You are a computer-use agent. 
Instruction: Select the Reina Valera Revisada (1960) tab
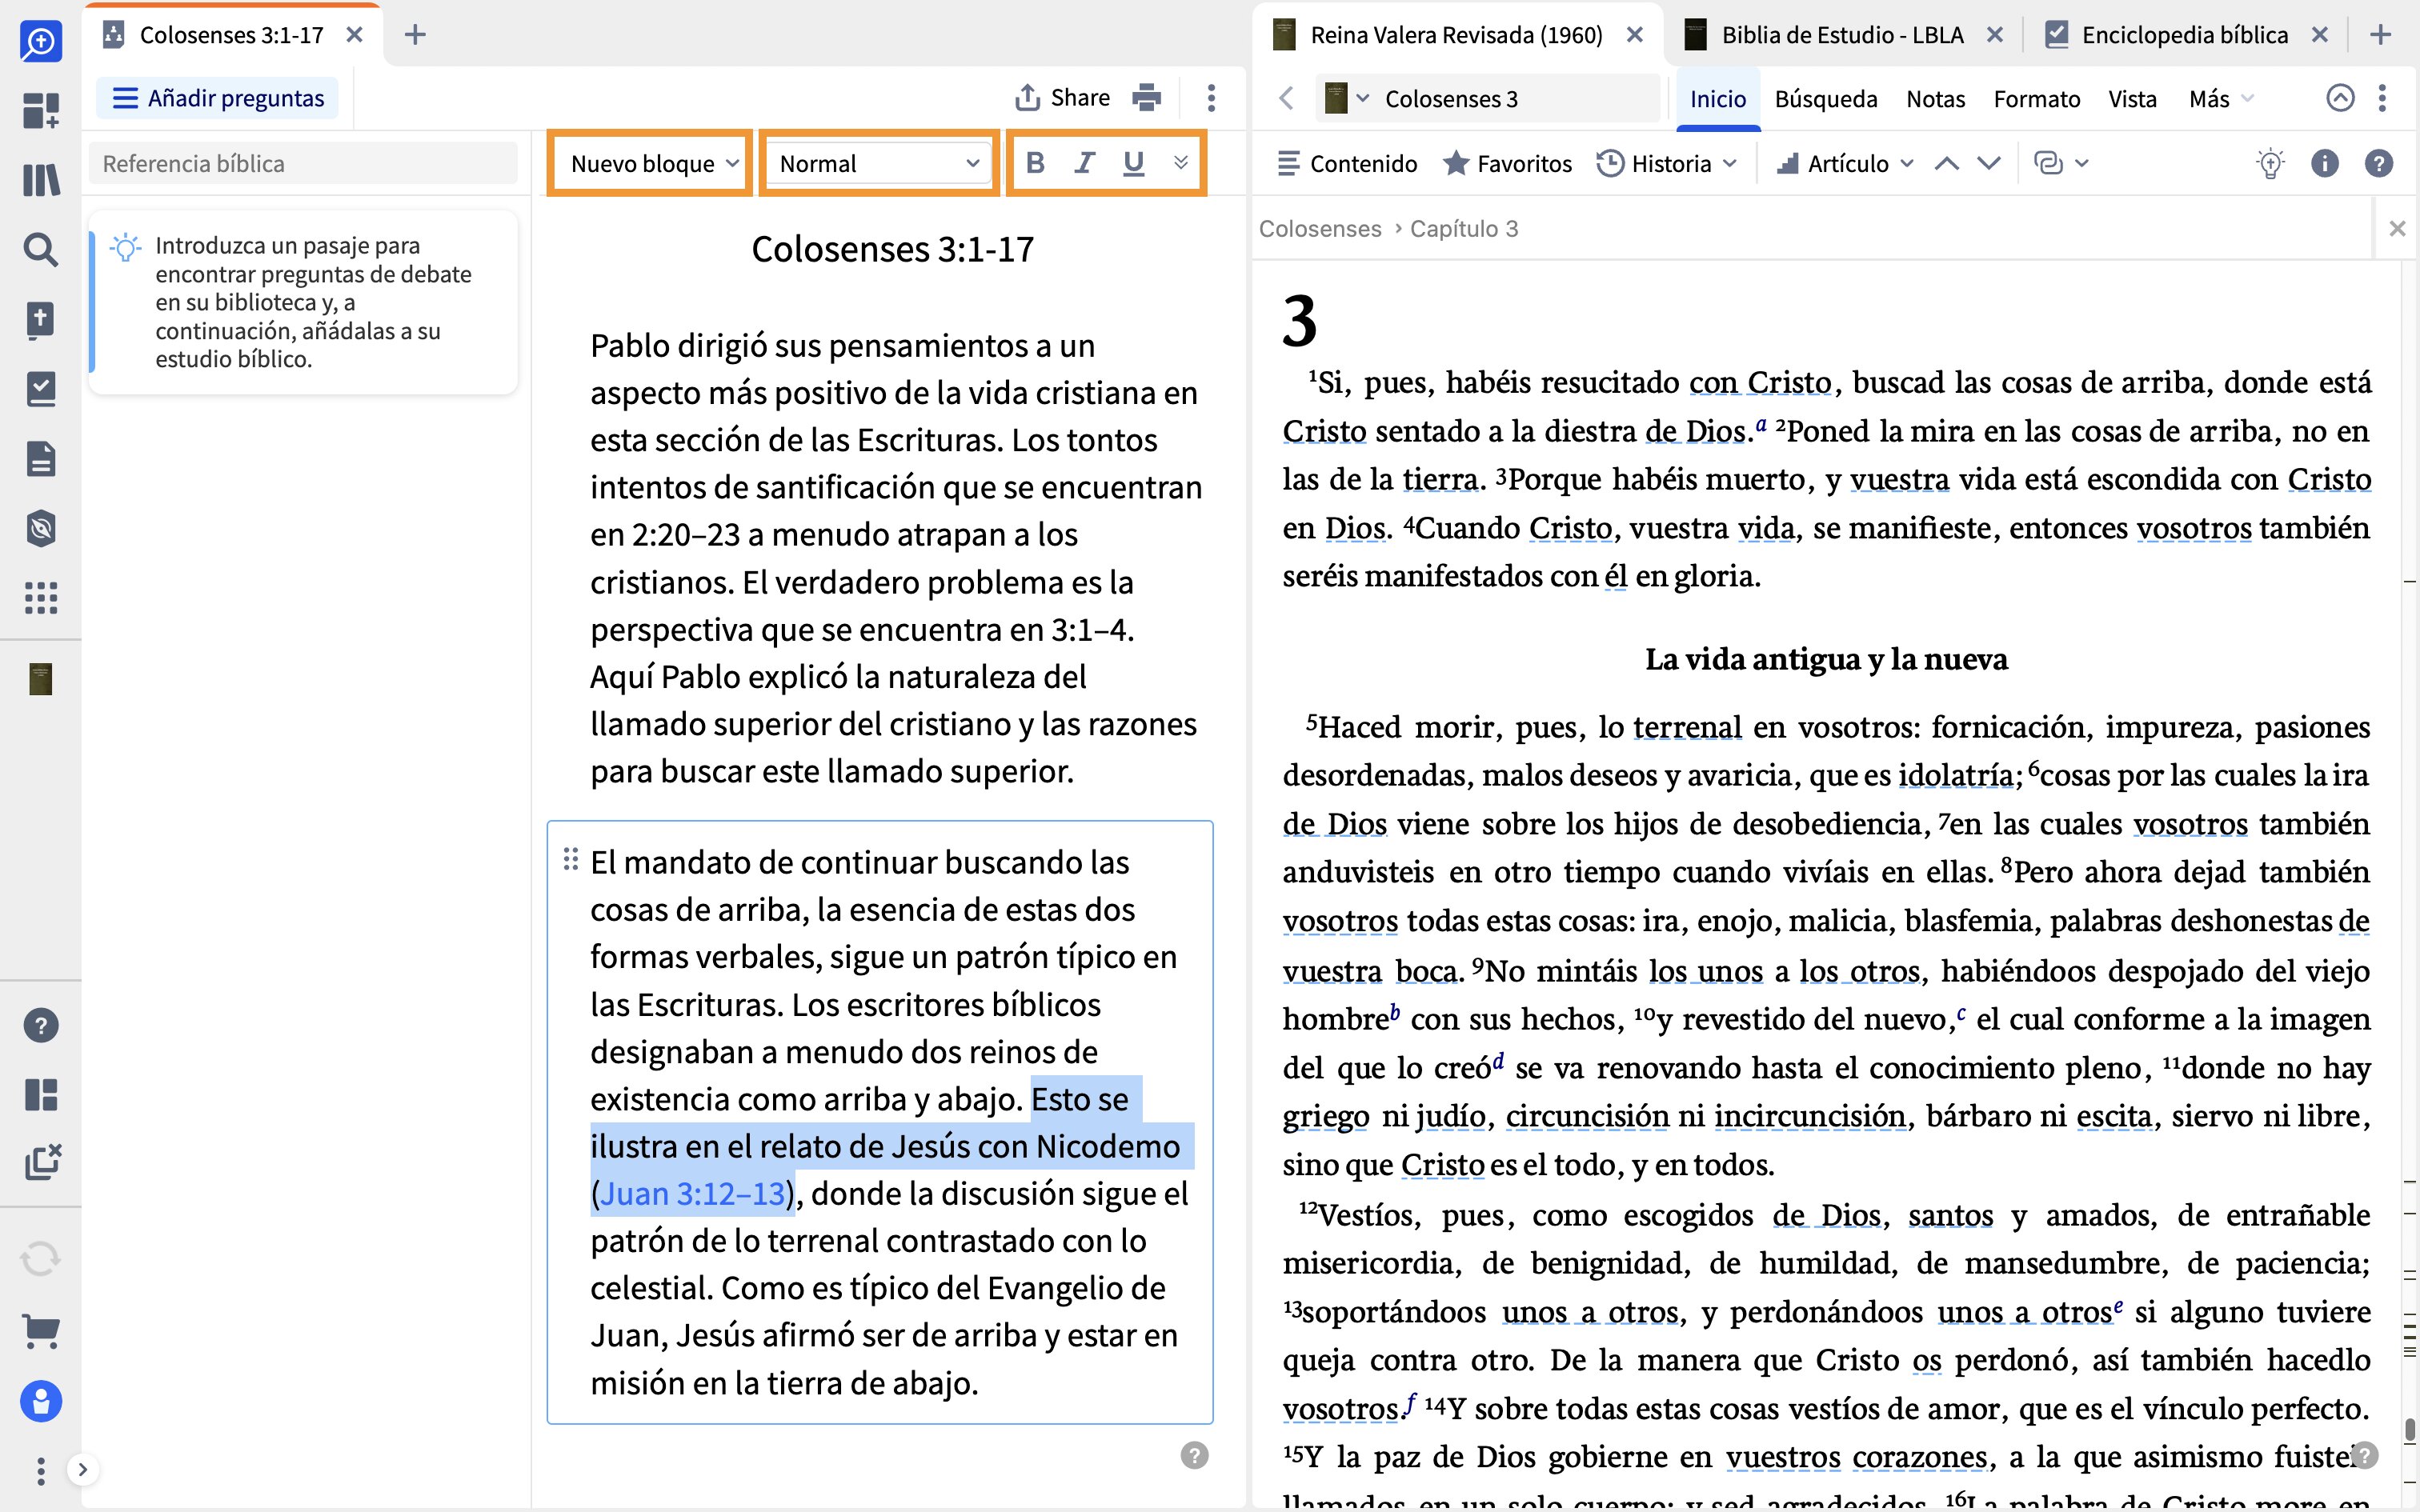click(1456, 35)
